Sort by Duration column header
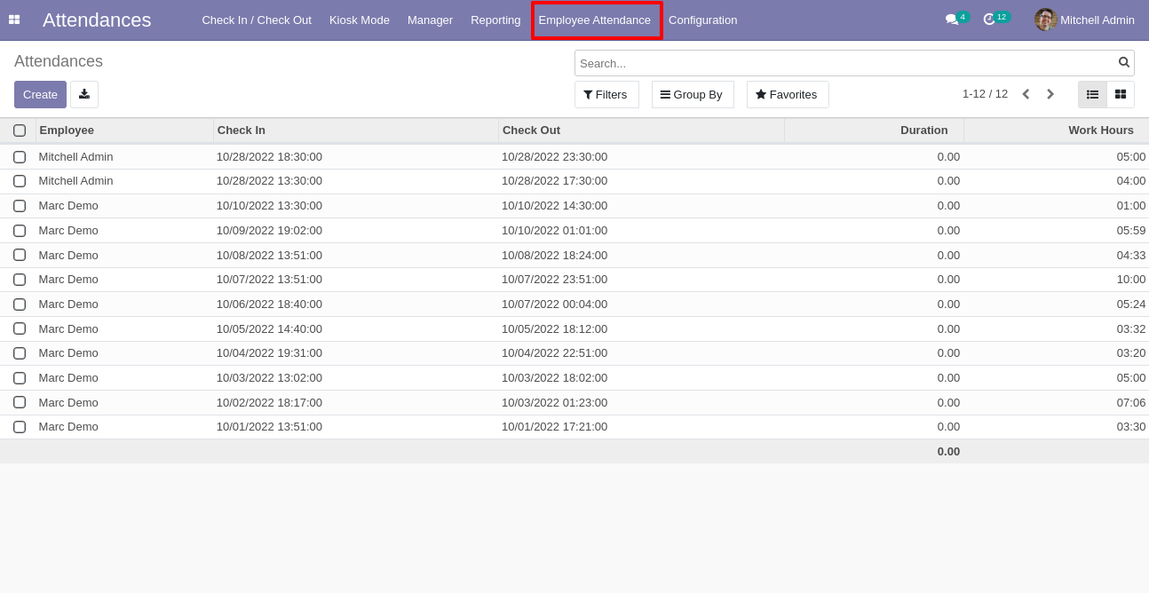Viewport: 1149px width, 593px height. [875, 130]
